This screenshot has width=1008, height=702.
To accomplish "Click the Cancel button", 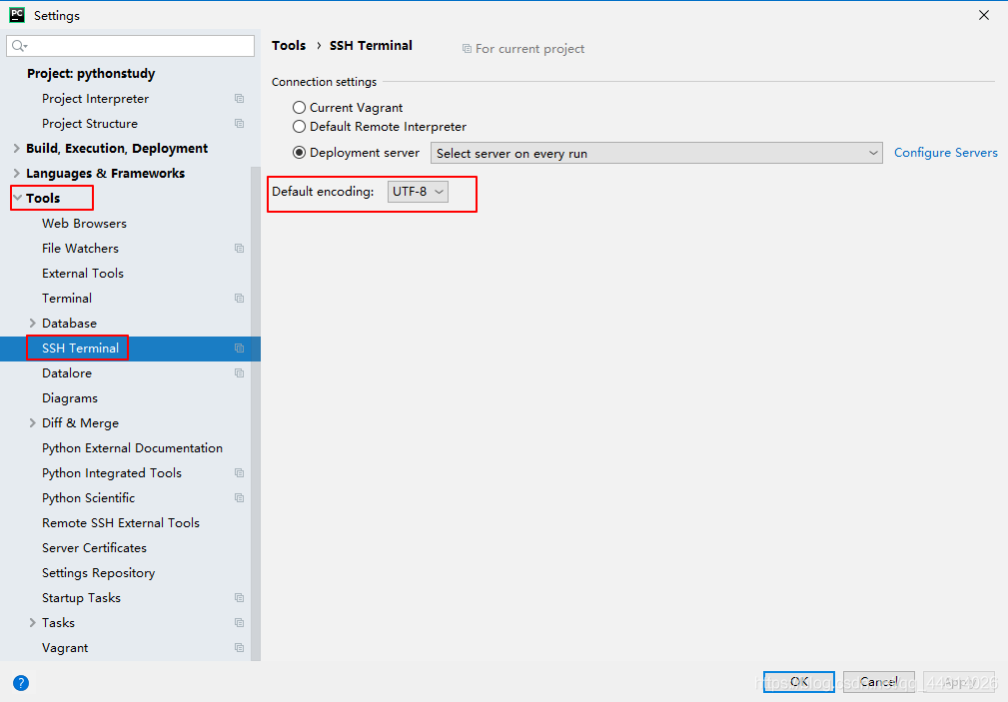I will coord(879,682).
